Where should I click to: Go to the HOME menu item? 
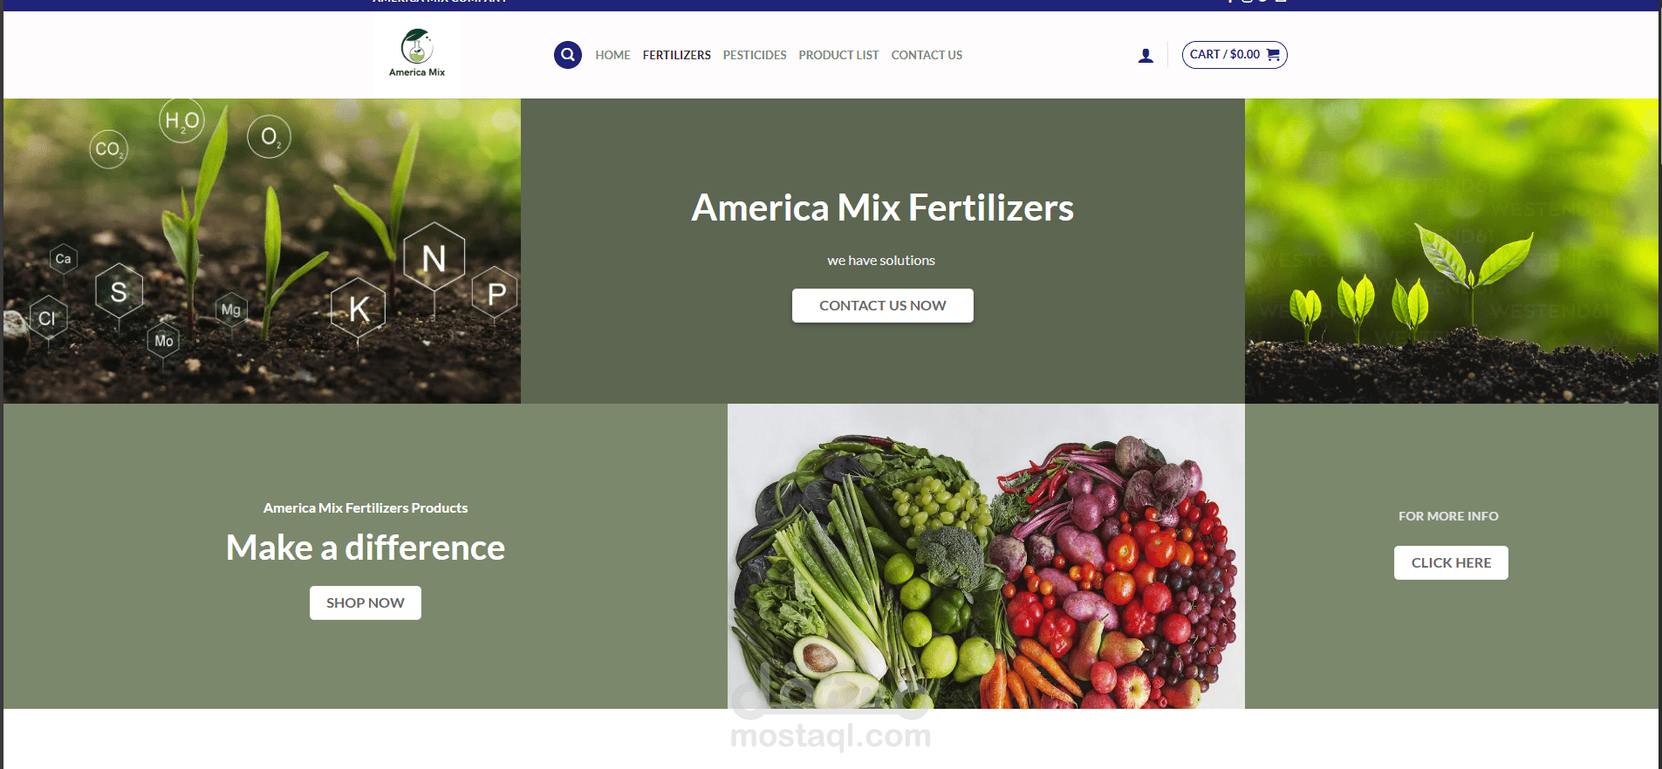tap(612, 55)
